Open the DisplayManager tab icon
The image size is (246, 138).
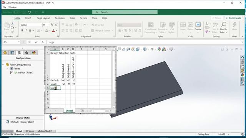(34, 53)
